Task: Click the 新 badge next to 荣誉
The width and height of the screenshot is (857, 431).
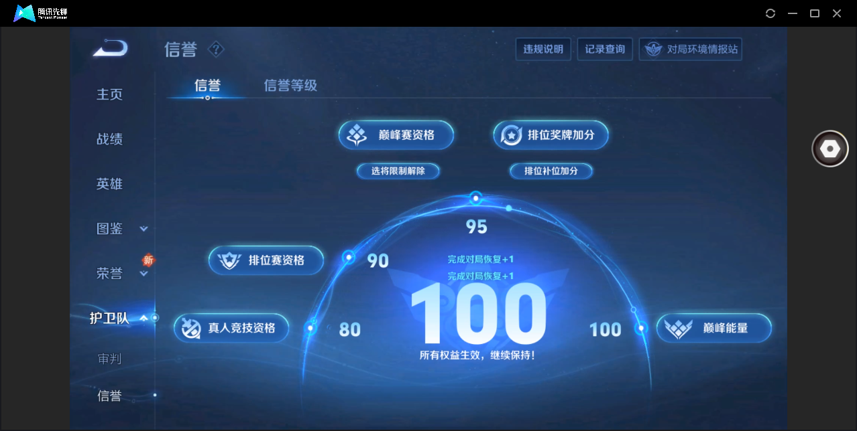Action: click(148, 260)
